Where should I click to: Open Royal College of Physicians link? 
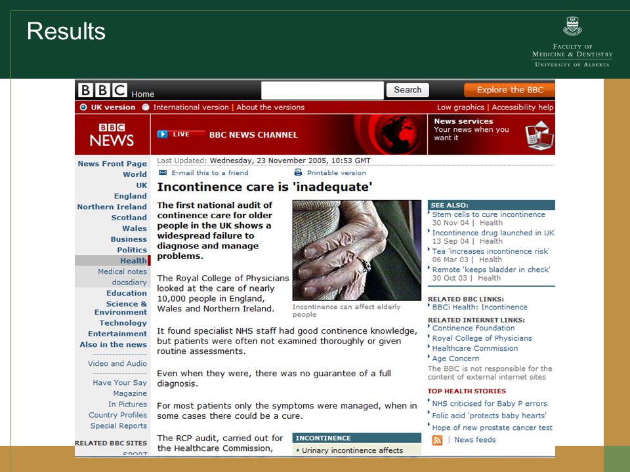(x=482, y=338)
